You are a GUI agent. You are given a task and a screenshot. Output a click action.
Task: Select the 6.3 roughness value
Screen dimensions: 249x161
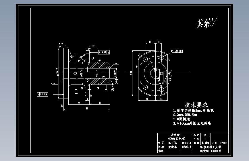pos(211,20)
